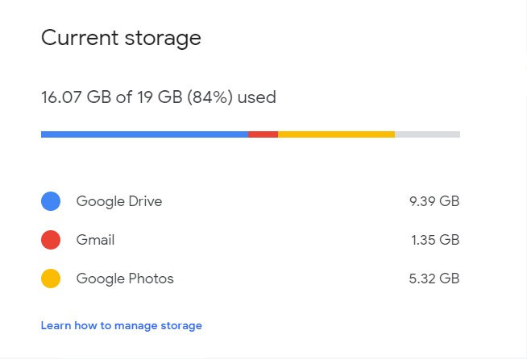Click the 1.35 GB Gmail usage value

(435, 240)
